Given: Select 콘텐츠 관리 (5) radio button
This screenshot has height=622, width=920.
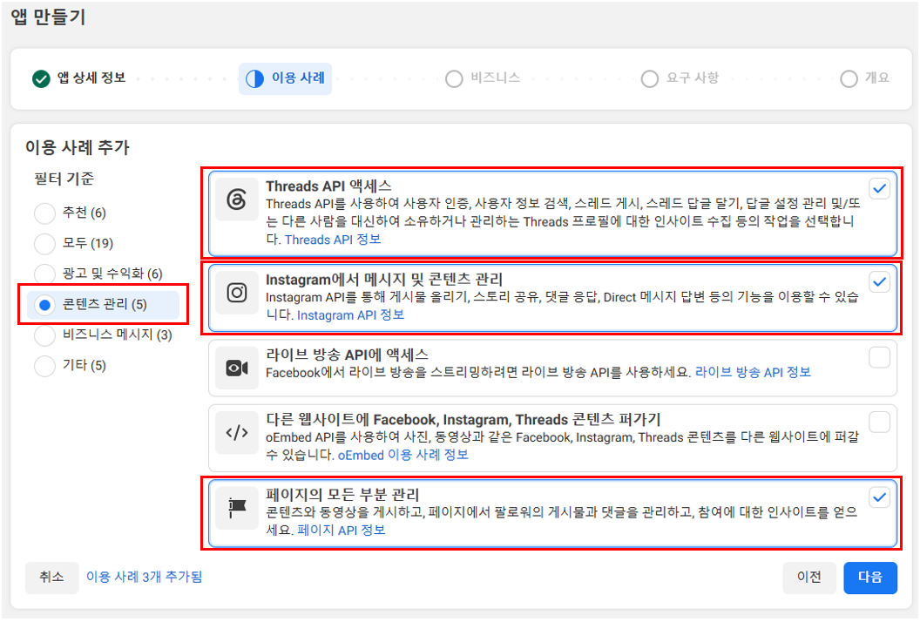Looking at the screenshot, I should point(44,305).
